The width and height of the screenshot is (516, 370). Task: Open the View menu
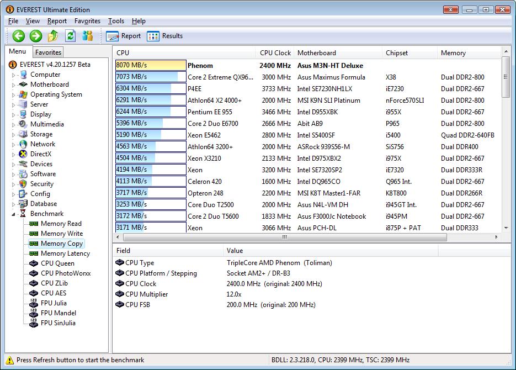33,21
